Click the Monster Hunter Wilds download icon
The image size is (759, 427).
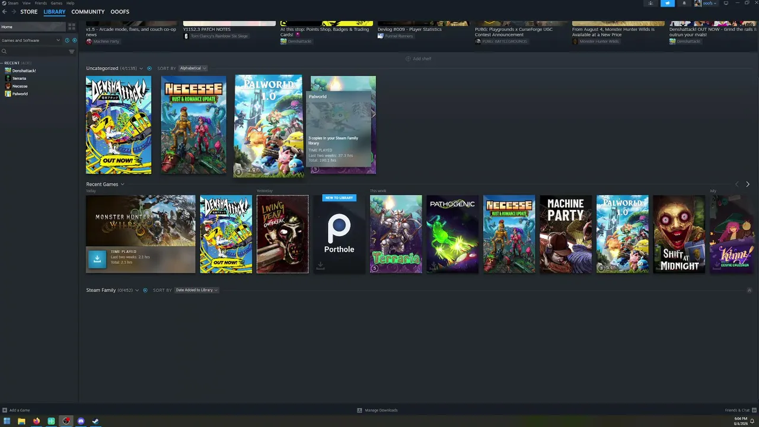[97, 259]
